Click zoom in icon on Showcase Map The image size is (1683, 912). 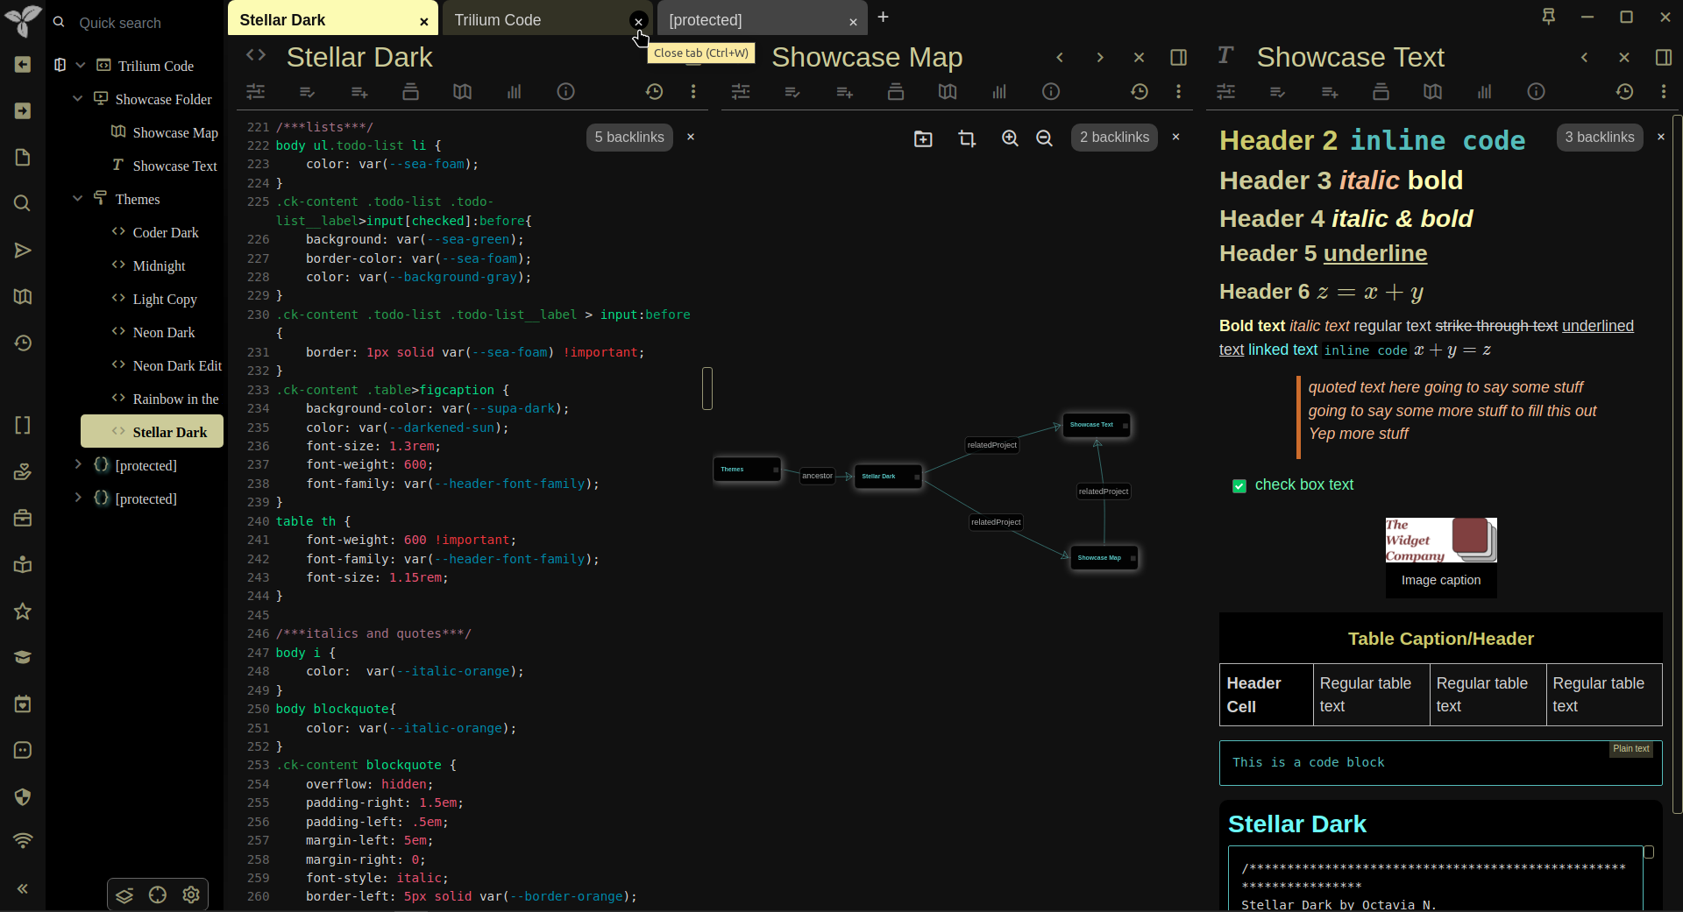click(x=1010, y=138)
